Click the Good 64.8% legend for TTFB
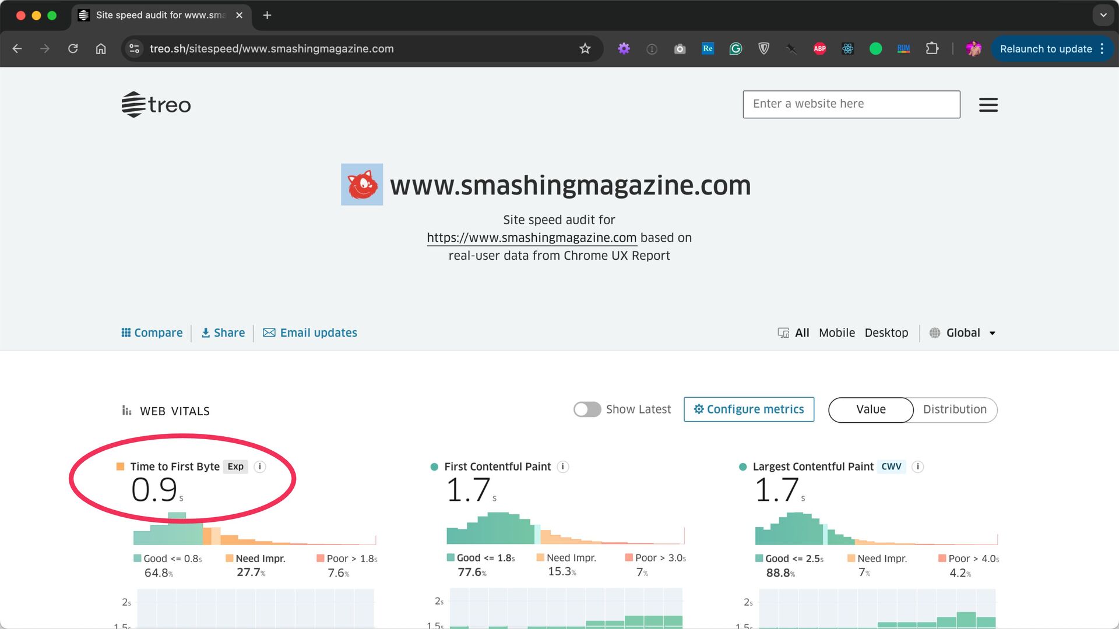This screenshot has height=629, width=1119. [x=168, y=566]
